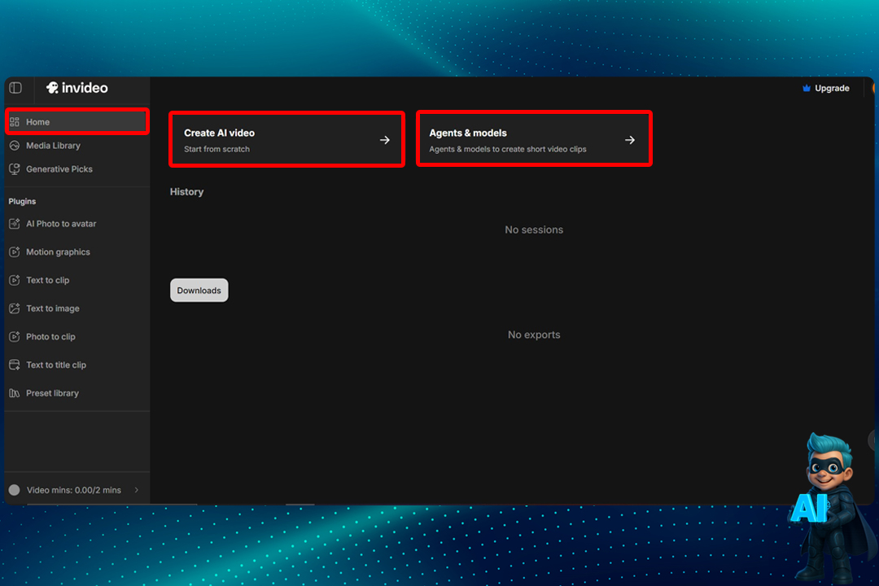Image resolution: width=879 pixels, height=586 pixels.
Task: Select the Motion graphics plugin icon
Action: tap(15, 252)
